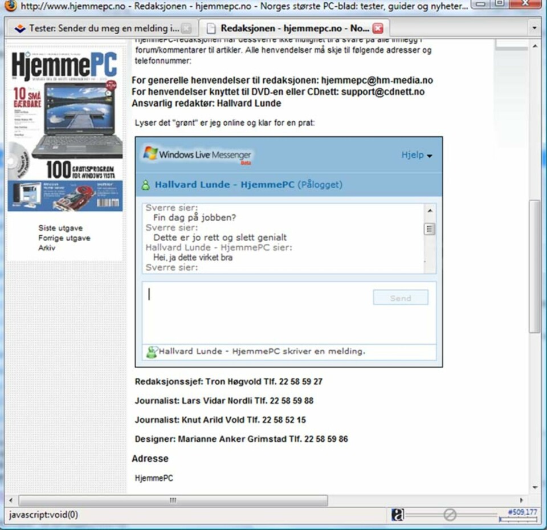
Task: Select the Redaksjonen - hjemmepc.no tab
Action: tap(294, 28)
